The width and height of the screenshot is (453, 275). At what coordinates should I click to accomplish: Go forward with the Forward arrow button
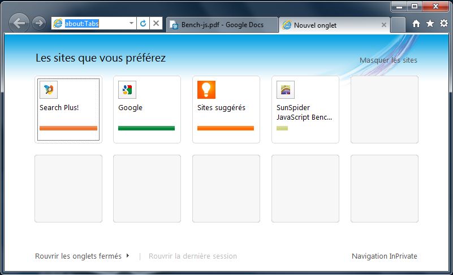(38, 23)
